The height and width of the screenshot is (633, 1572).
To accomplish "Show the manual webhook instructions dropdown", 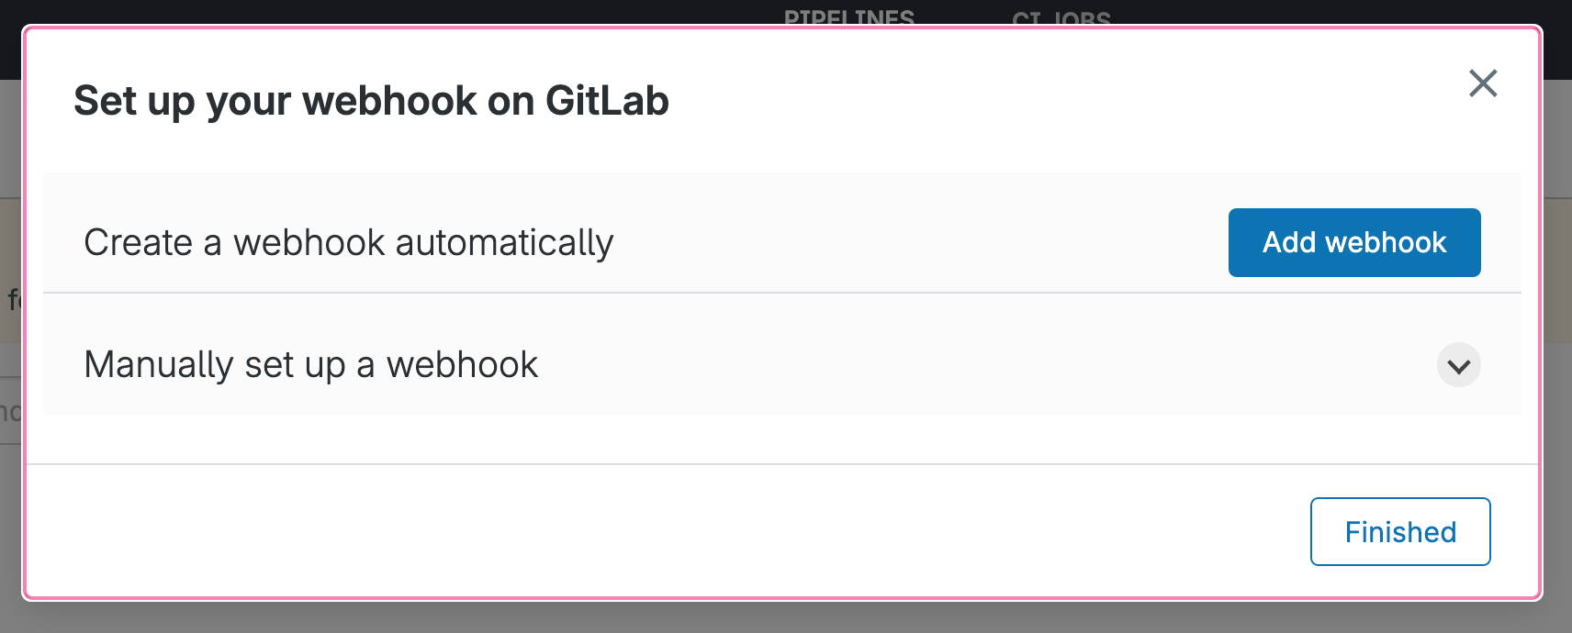I will point(1458,365).
